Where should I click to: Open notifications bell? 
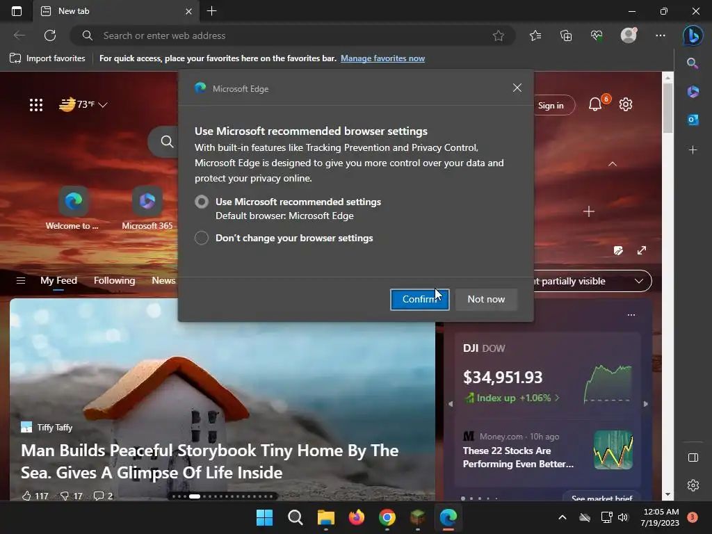(595, 104)
